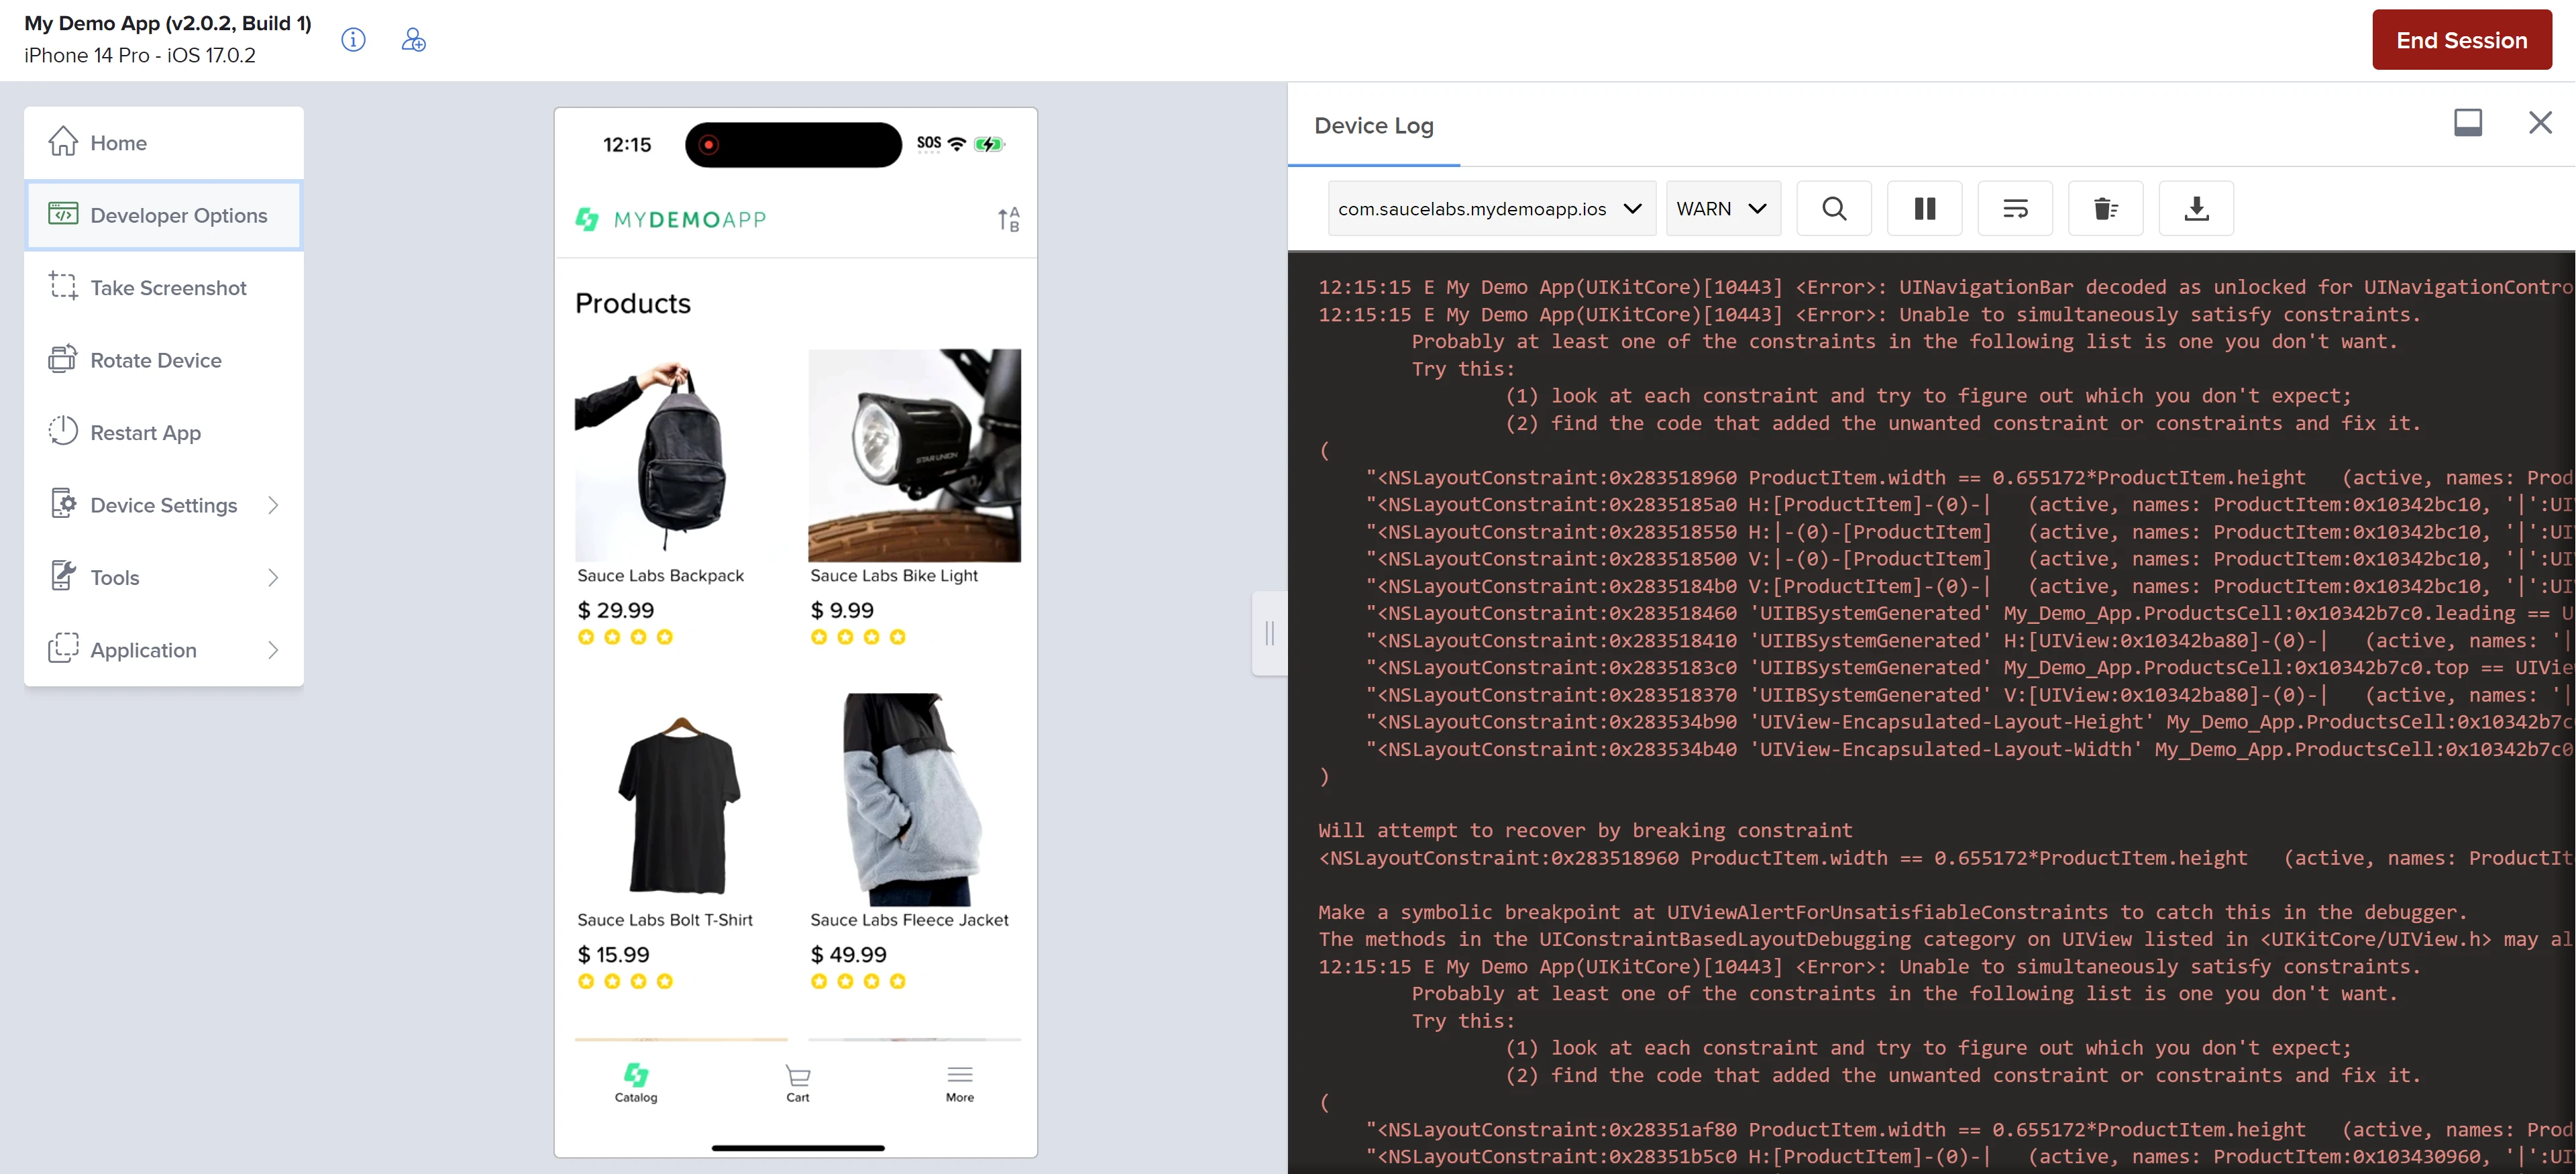The image size is (2576, 1174).
Task: Click the invite user icon in the header
Action: tap(413, 40)
